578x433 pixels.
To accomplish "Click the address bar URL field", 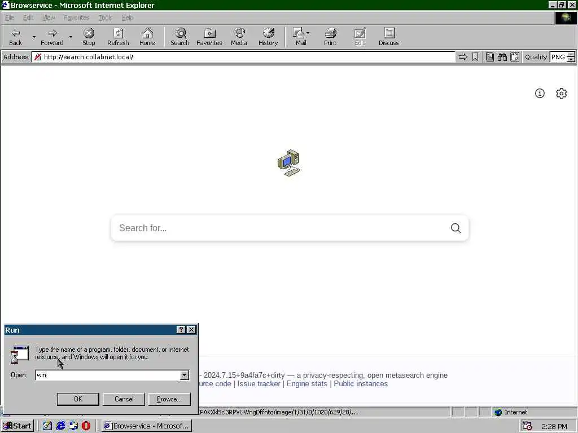I will 243,57.
